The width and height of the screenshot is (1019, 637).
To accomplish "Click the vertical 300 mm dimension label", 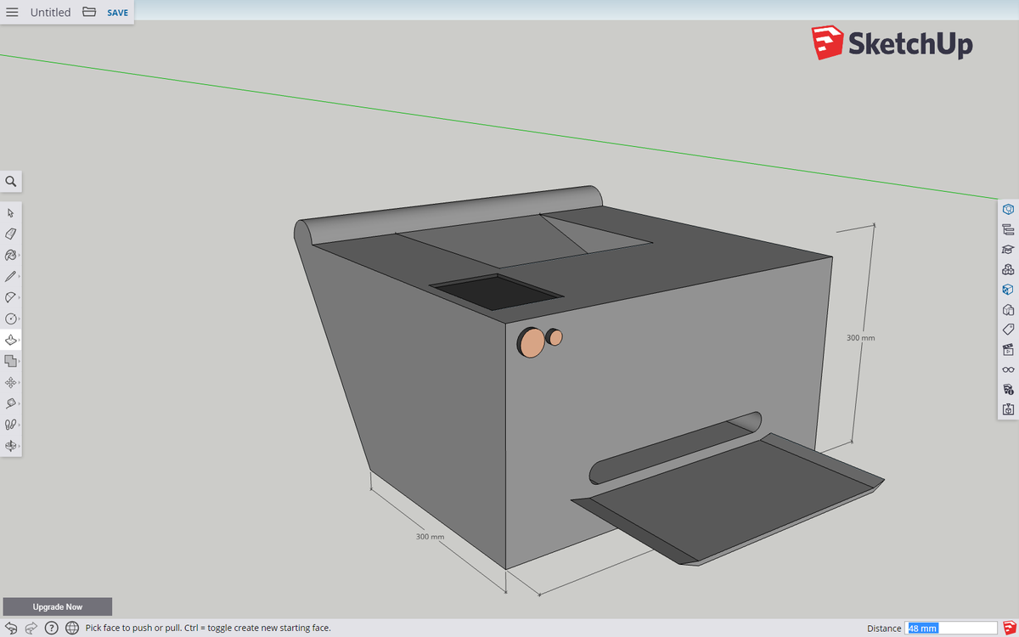I will [860, 338].
